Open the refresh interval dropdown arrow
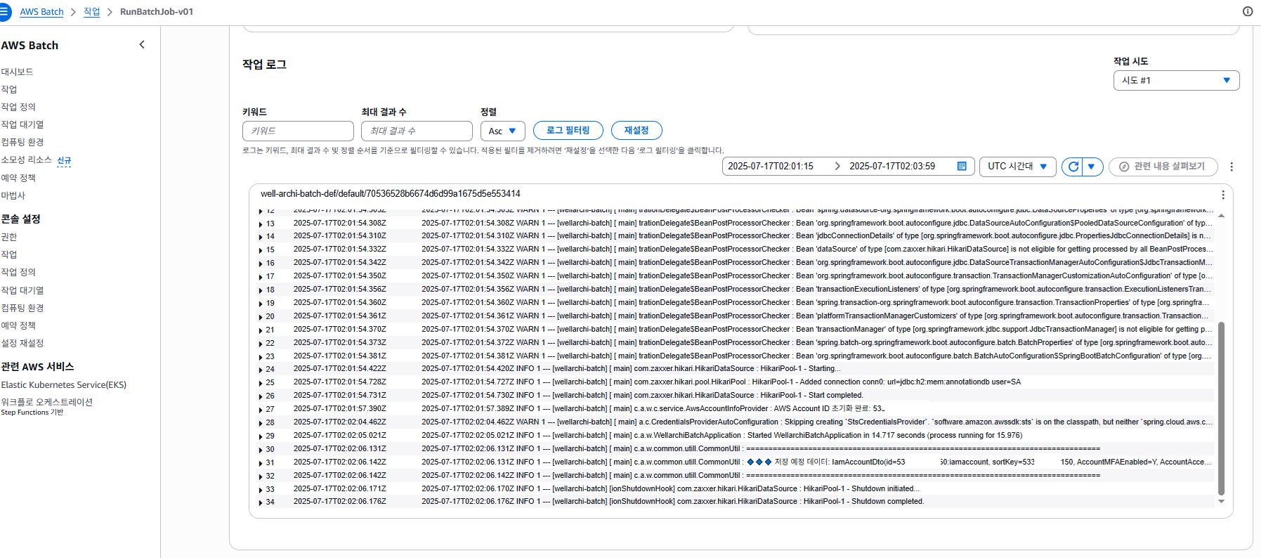The width and height of the screenshot is (1261, 558). click(x=1092, y=167)
